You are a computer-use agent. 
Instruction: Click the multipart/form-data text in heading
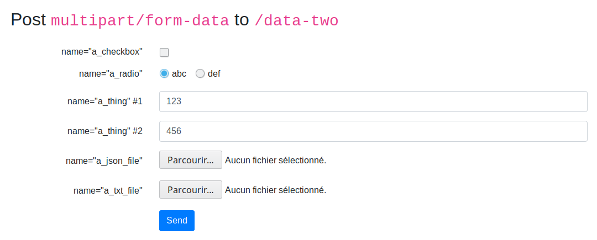coord(140,21)
